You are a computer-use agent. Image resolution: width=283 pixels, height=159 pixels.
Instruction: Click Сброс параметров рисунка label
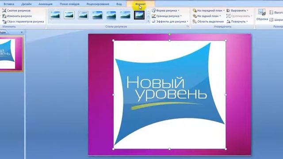click(x=26, y=22)
